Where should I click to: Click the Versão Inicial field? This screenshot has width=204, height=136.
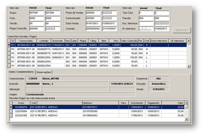tap(37, 24)
